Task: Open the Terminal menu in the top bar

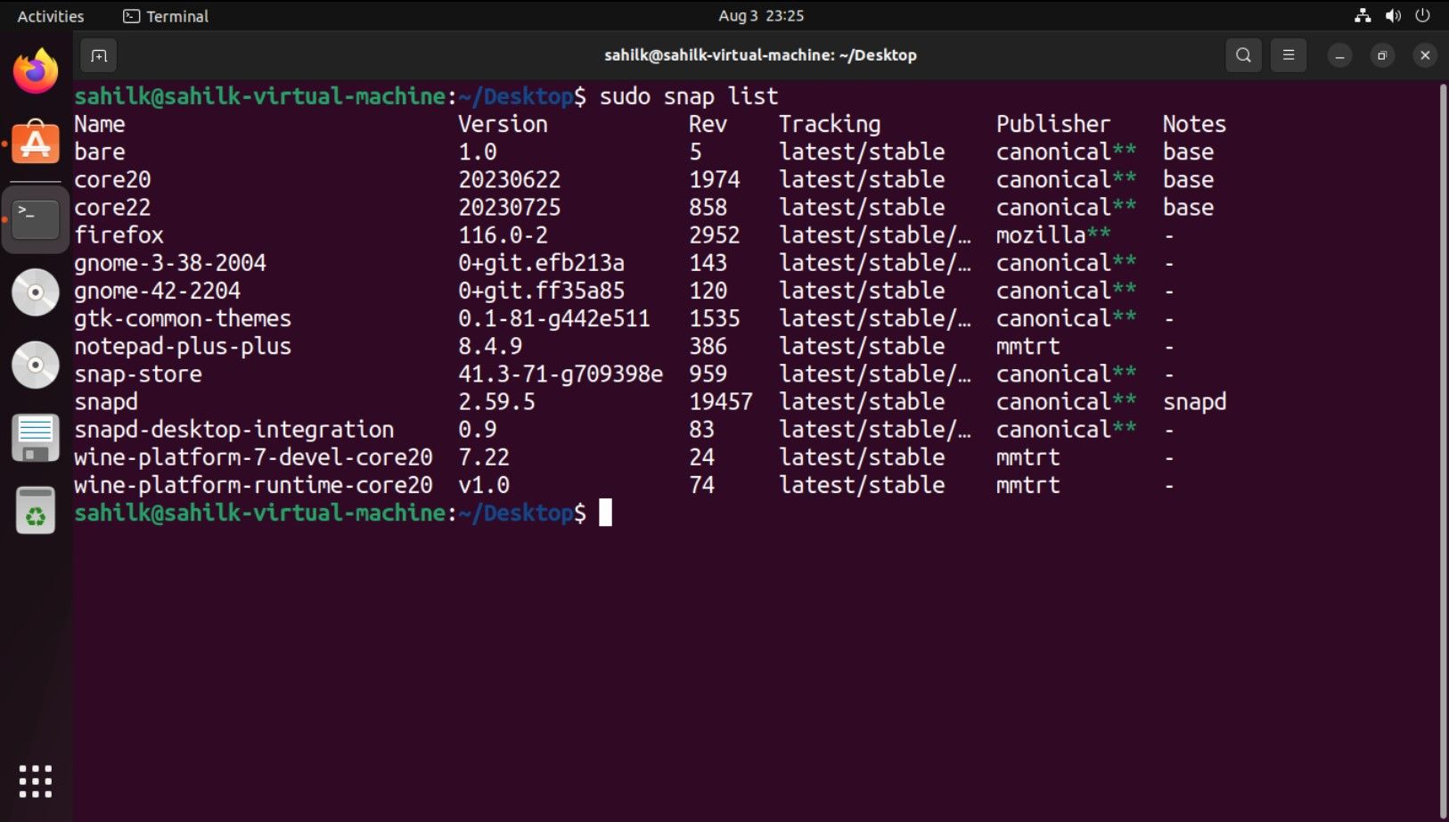Action: (x=164, y=15)
